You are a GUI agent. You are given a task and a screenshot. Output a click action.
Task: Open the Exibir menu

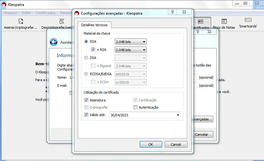click(x=26, y=13)
